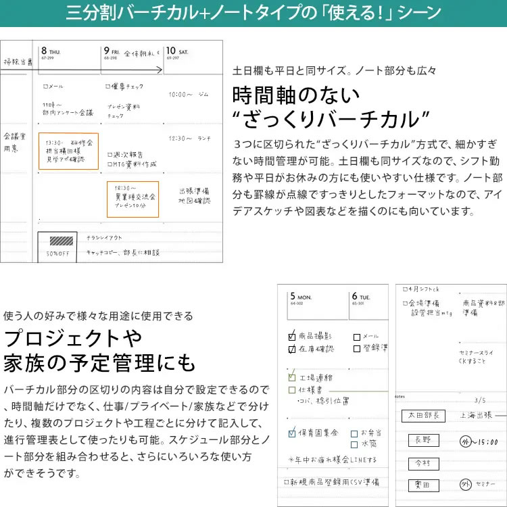
Task: Tick the 工場連絡 checkbox
Action: [x=292, y=377]
